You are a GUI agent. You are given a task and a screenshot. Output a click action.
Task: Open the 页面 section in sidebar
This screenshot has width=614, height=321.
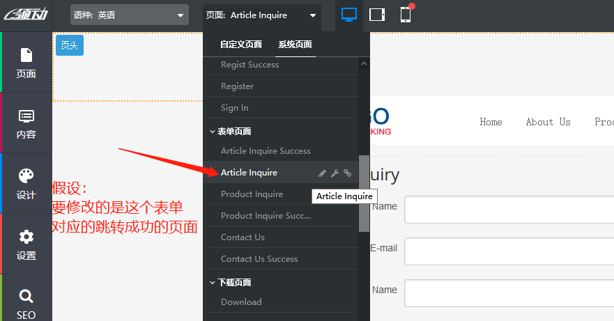coord(26,63)
